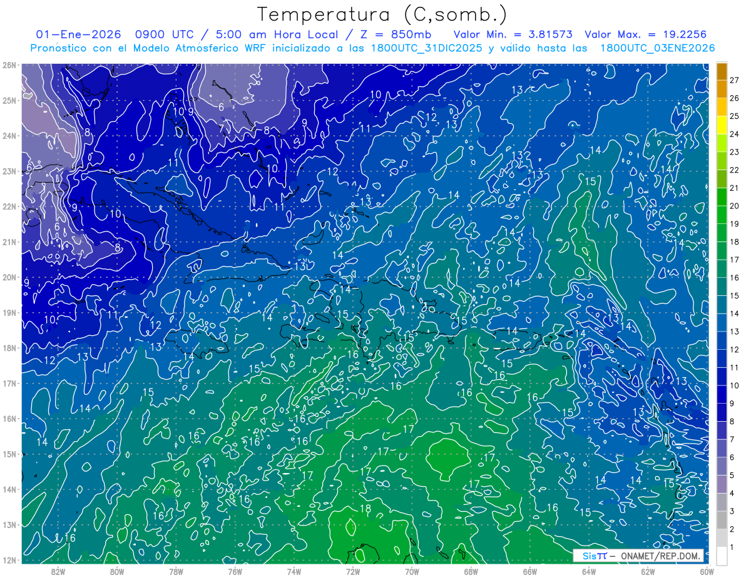751x580 pixels.
Task: Click the color scale value label '1'
Action: pyautogui.click(x=732, y=547)
